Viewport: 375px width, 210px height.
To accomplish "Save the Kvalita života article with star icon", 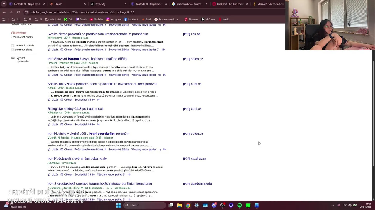I will click(49, 50).
